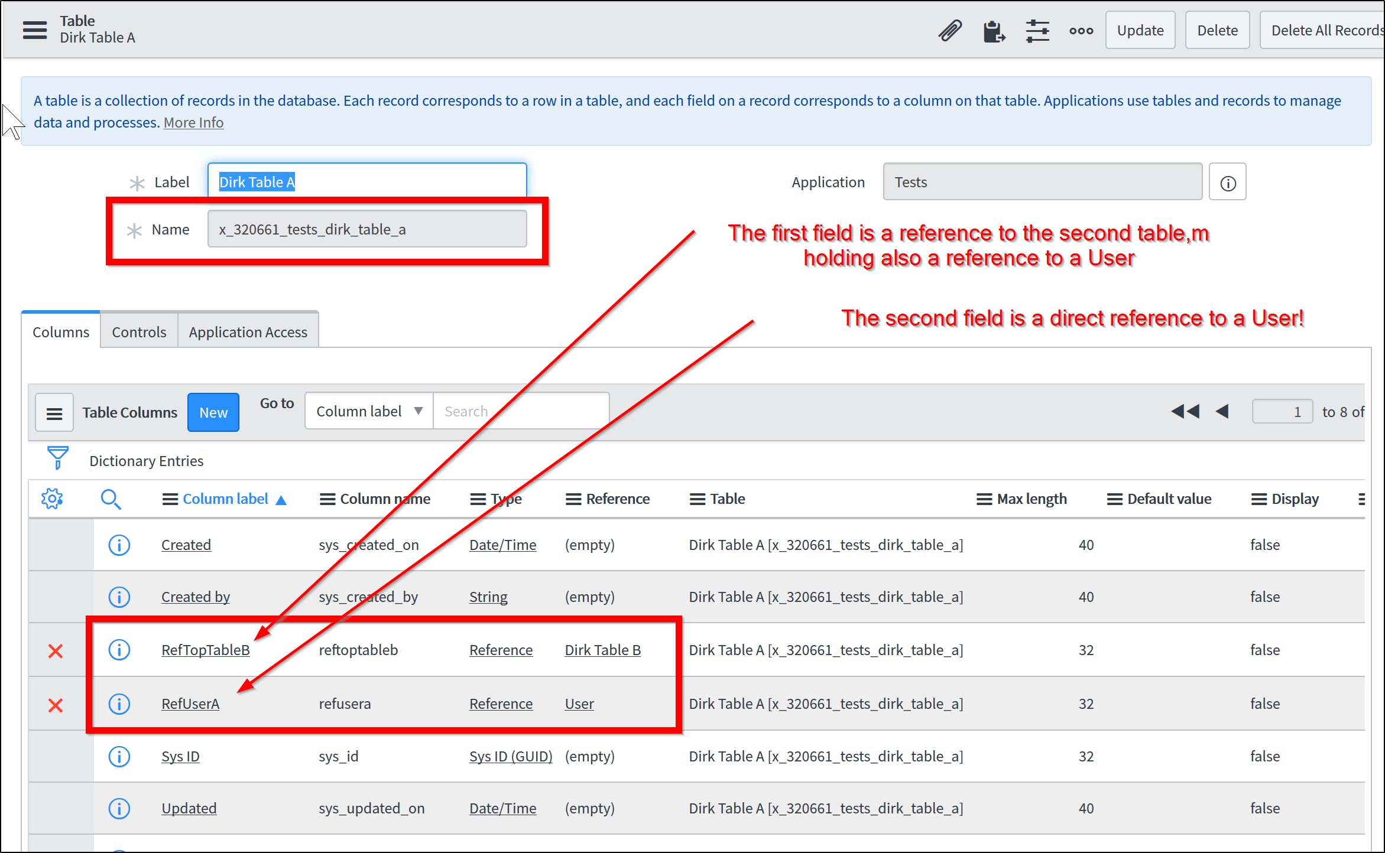Click the Go to Search field

pos(521,411)
